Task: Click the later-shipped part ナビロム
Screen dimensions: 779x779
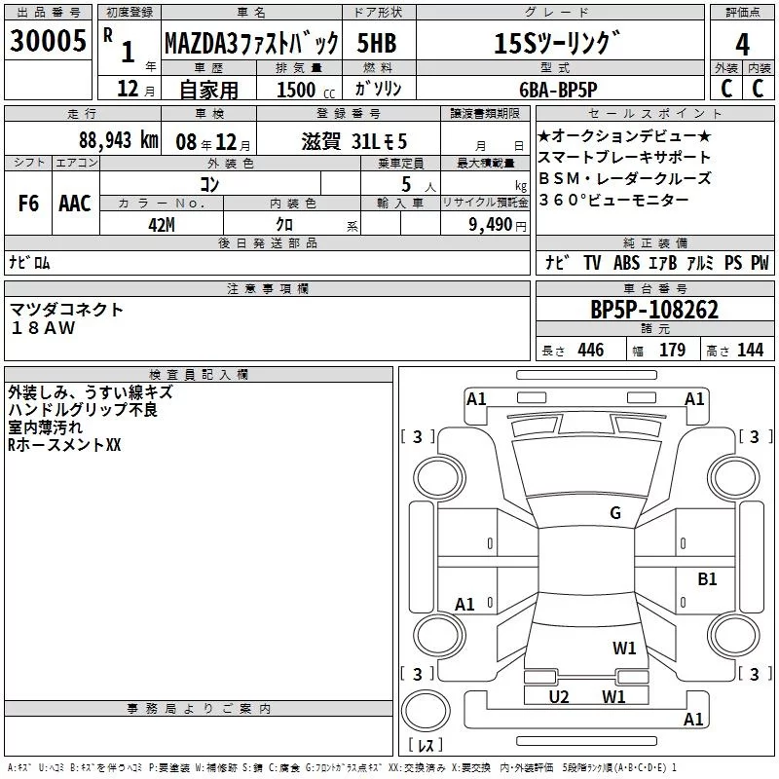Action: [x=30, y=262]
